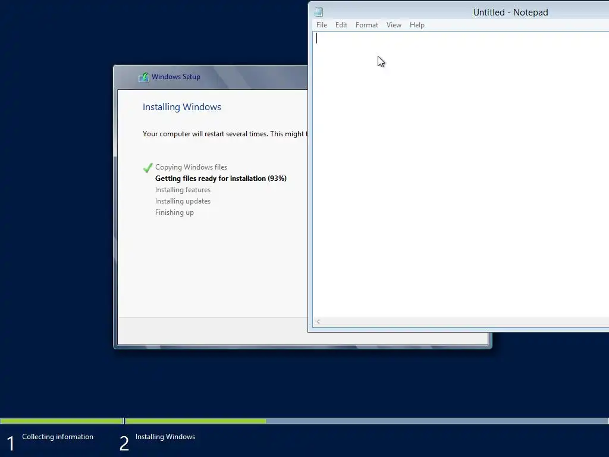Click 'Getting files ready for installation (93%)'

(221, 179)
